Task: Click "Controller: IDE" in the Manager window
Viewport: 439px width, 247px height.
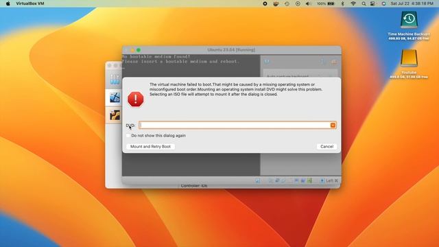Action: pos(194,186)
